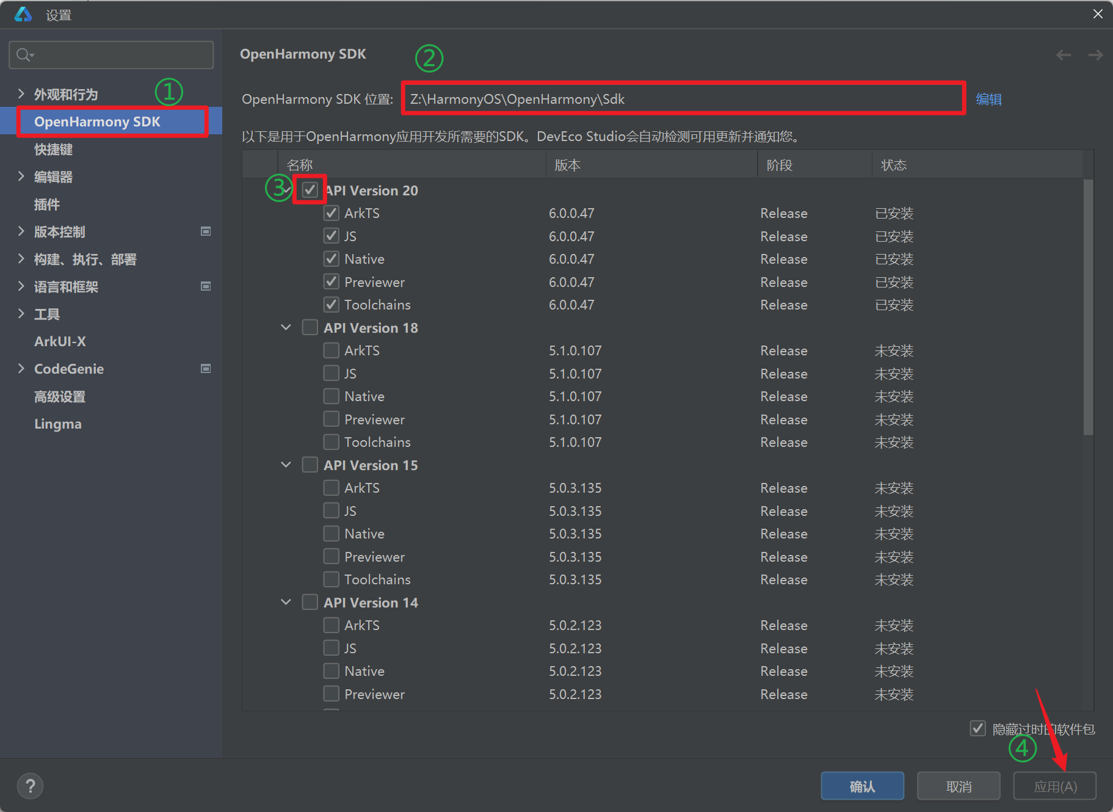Click the 应用(A) button
The height and width of the screenshot is (812, 1113).
tap(1055, 786)
